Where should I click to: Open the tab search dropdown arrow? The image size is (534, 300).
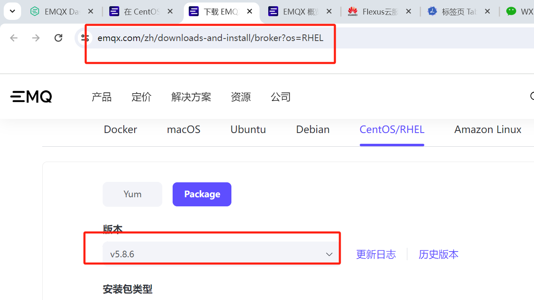click(12, 11)
